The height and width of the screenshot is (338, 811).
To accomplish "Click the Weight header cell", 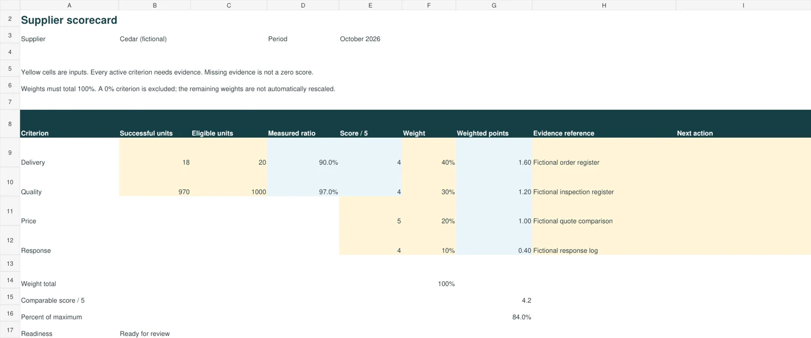I will tap(429, 124).
